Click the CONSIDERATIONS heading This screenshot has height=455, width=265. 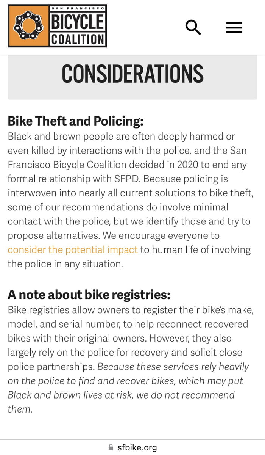tap(132, 74)
